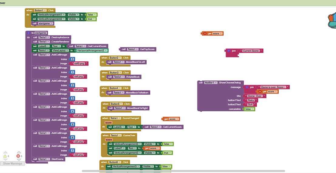Viewport: 336px width, 173px height.
Task: Open the Button1 component dropdown in Click event
Action: click(45, 10)
